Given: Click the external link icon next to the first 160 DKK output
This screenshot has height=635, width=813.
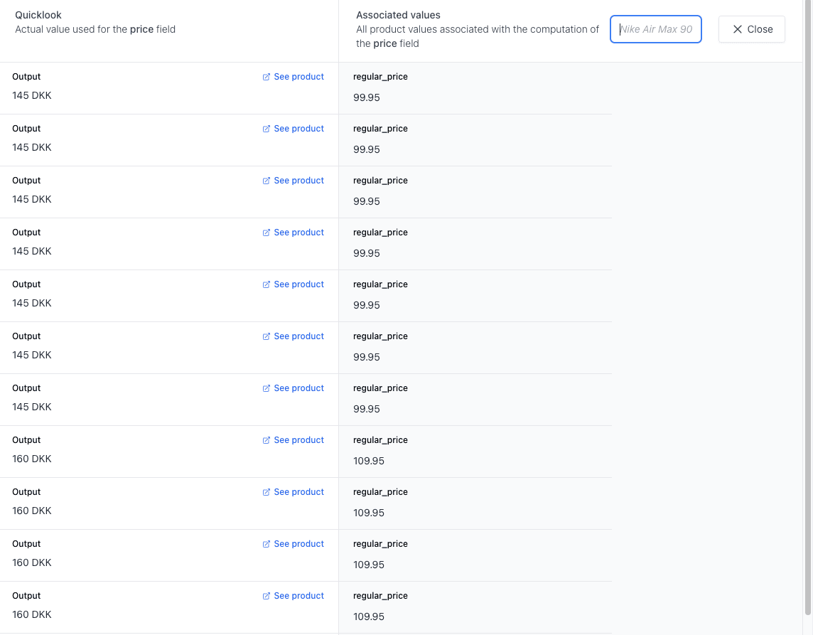Looking at the screenshot, I should click(x=266, y=439).
